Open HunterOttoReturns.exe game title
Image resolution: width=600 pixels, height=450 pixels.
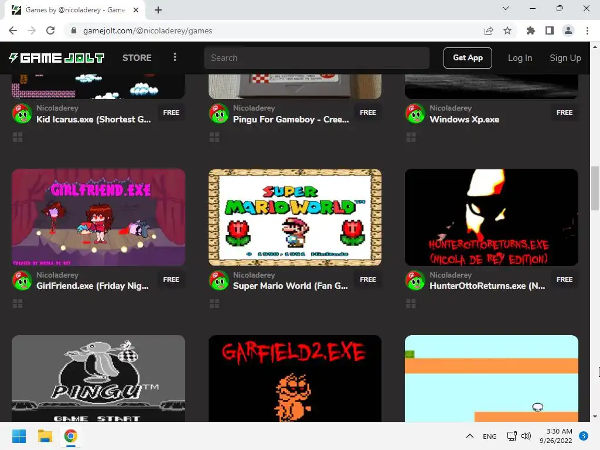point(487,286)
